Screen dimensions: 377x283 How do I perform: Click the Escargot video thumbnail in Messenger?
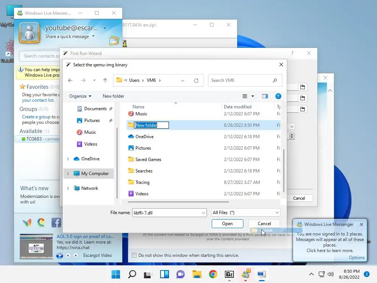(x=36, y=247)
